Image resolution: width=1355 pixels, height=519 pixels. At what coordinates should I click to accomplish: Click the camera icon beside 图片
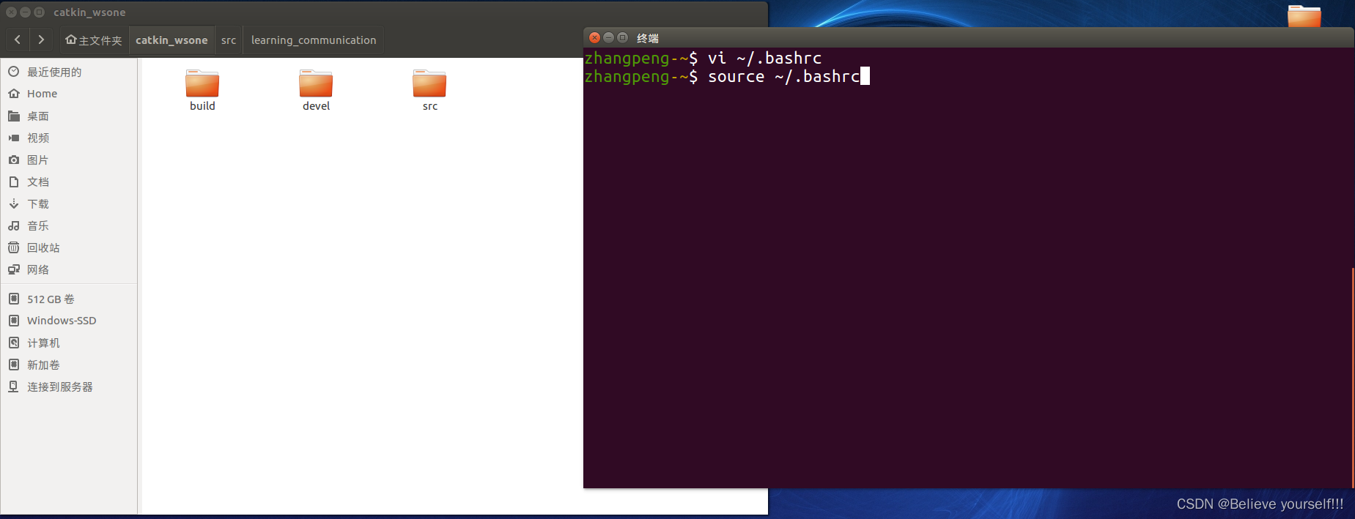point(13,160)
